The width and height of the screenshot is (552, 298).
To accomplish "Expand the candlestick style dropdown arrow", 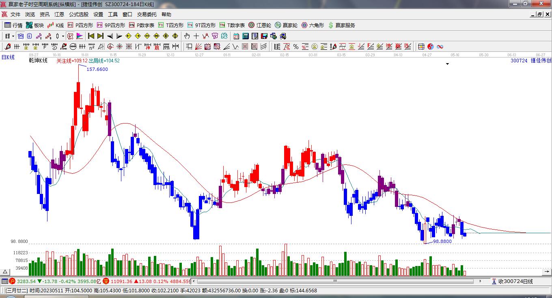I will [63, 36].
